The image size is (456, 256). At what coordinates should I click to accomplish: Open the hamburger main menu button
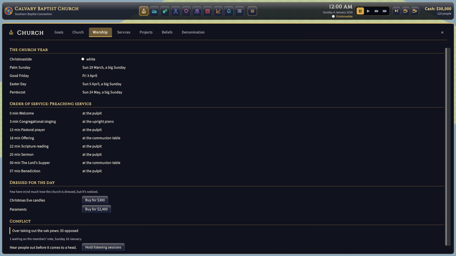coord(252,11)
